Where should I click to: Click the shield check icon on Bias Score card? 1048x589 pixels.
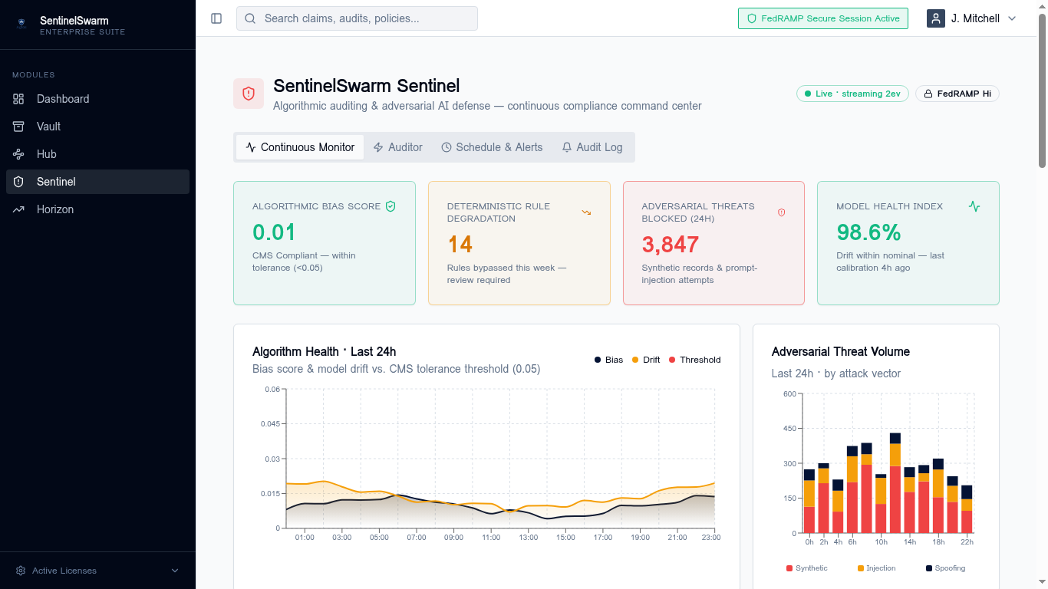(x=391, y=206)
